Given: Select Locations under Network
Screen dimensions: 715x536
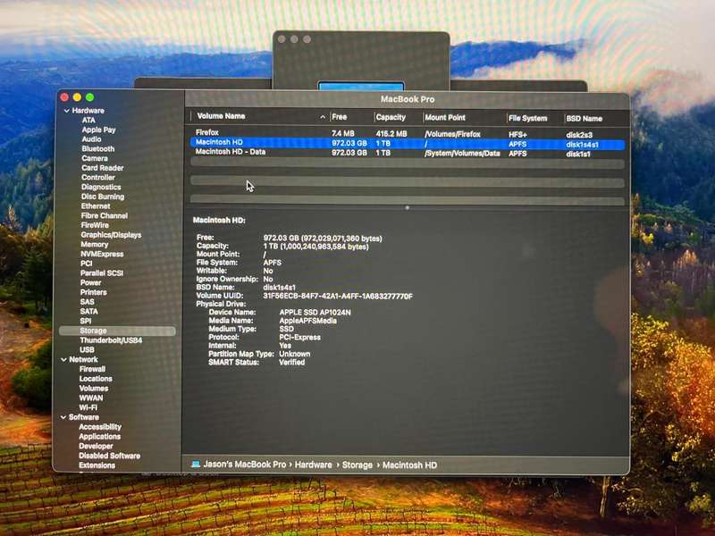Looking at the screenshot, I should (96, 379).
